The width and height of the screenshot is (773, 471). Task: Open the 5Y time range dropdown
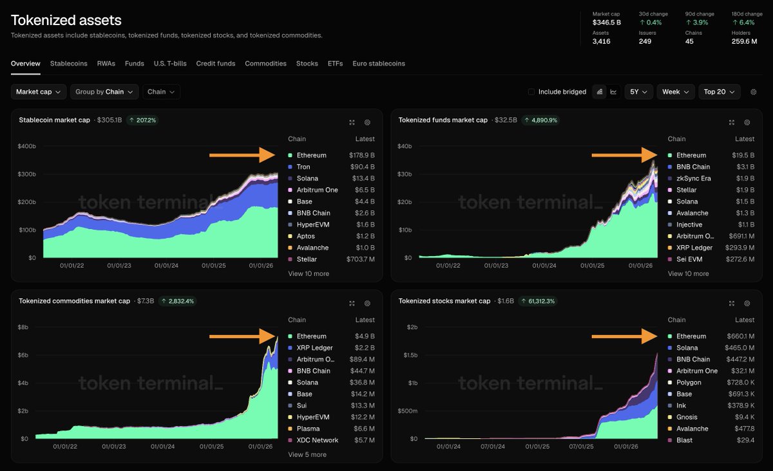coord(639,92)
